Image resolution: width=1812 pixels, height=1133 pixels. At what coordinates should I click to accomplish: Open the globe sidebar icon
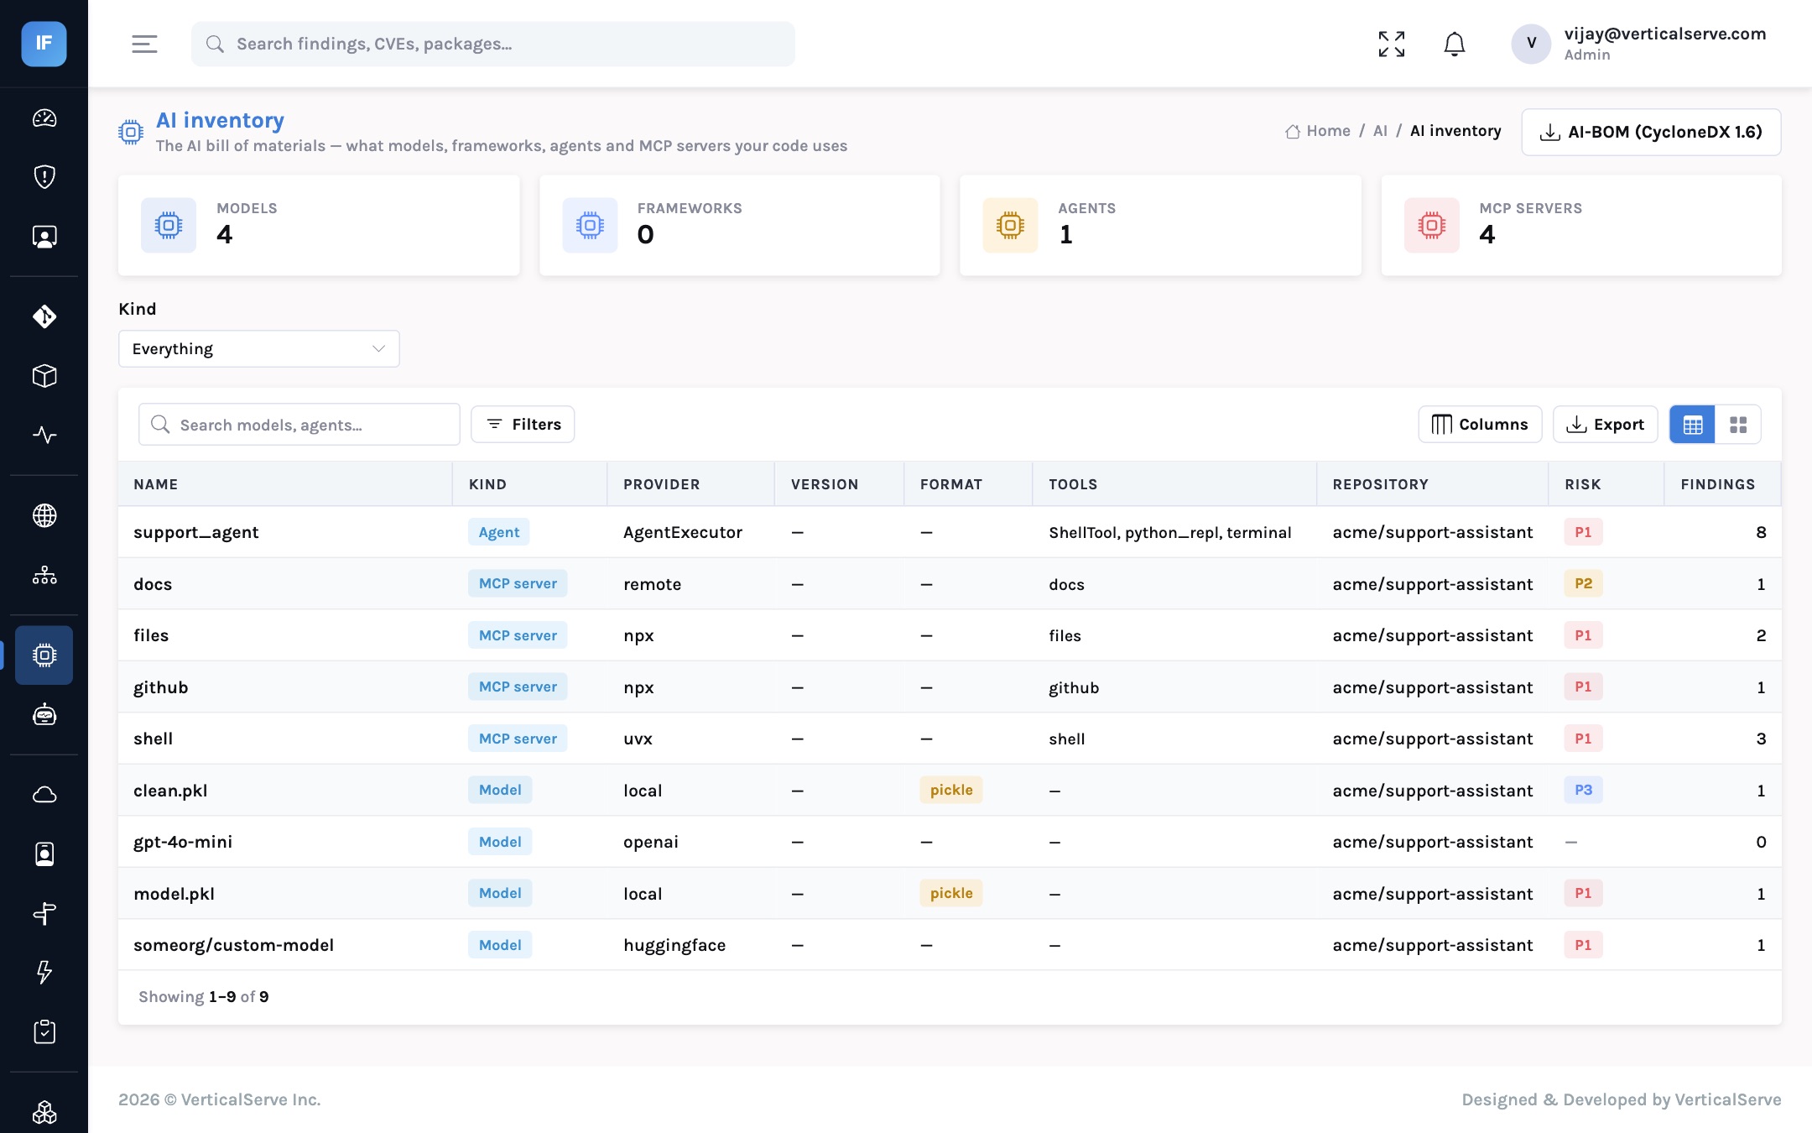click(44, 515)
